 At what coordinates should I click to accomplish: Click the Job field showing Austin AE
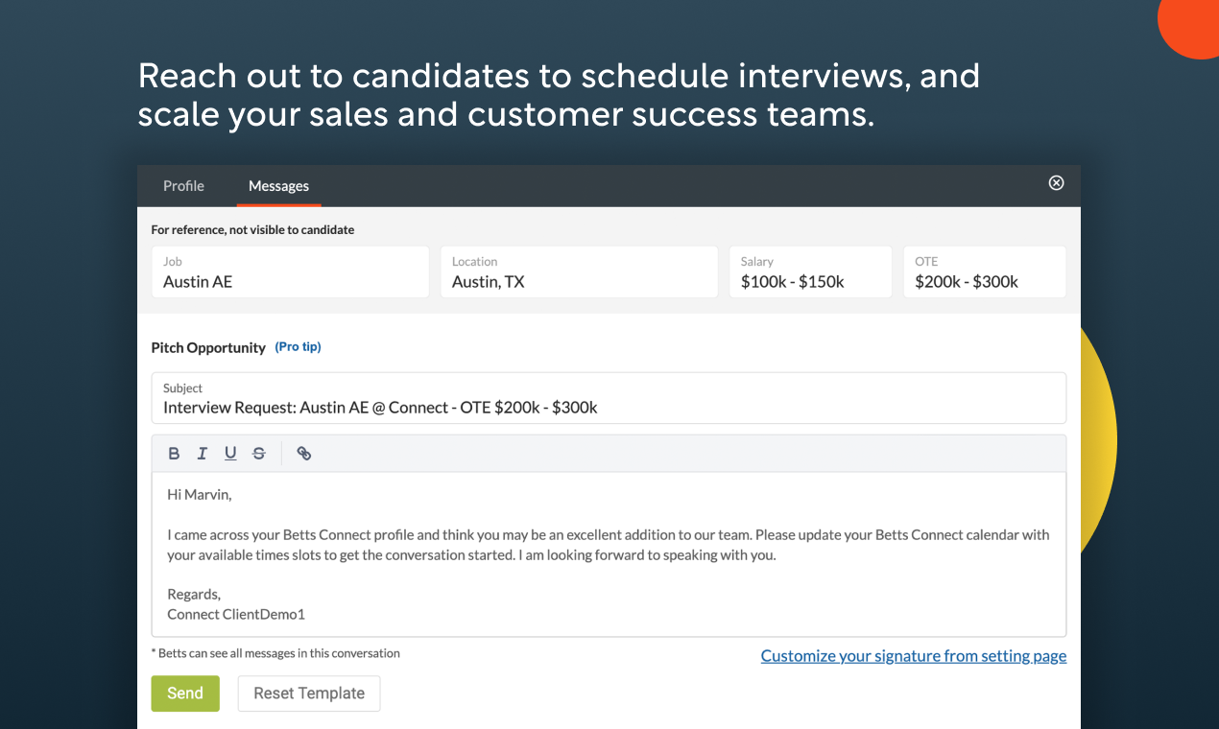(x=290, y=272)
